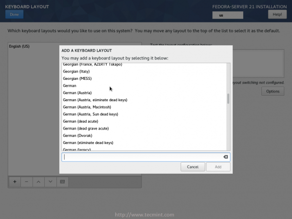This screenshot has width=292, height=219.
Task: Focus the layout search input field
Action: [141, 157]
